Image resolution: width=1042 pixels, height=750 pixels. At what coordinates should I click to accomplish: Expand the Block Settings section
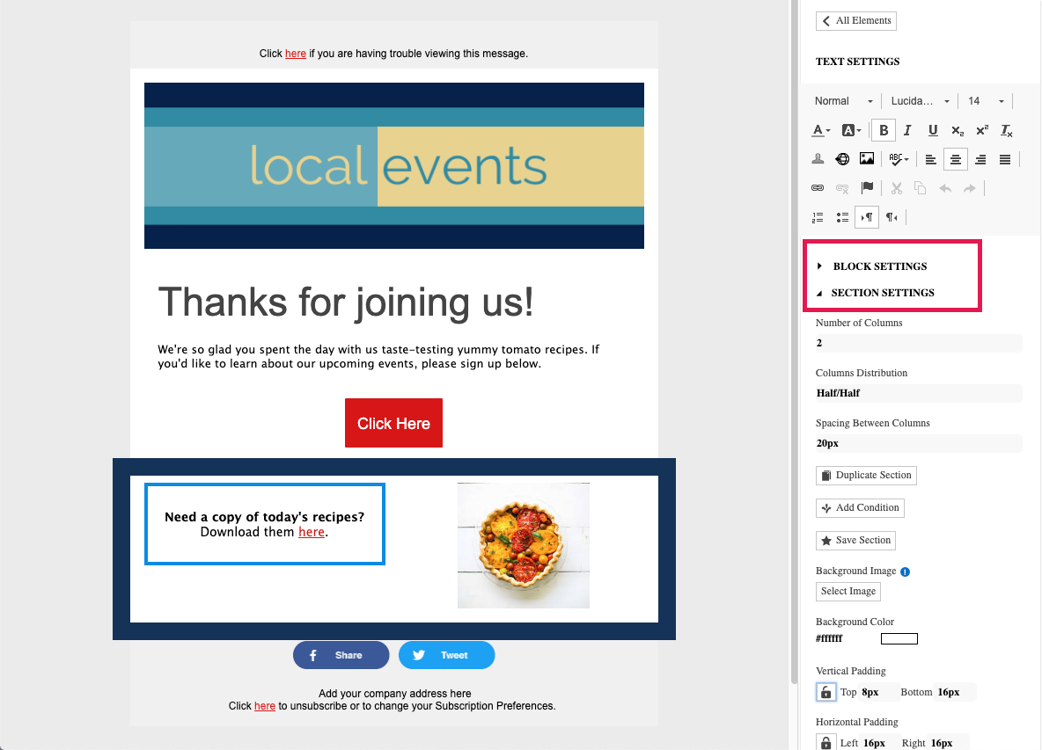(x=872, y=266)
